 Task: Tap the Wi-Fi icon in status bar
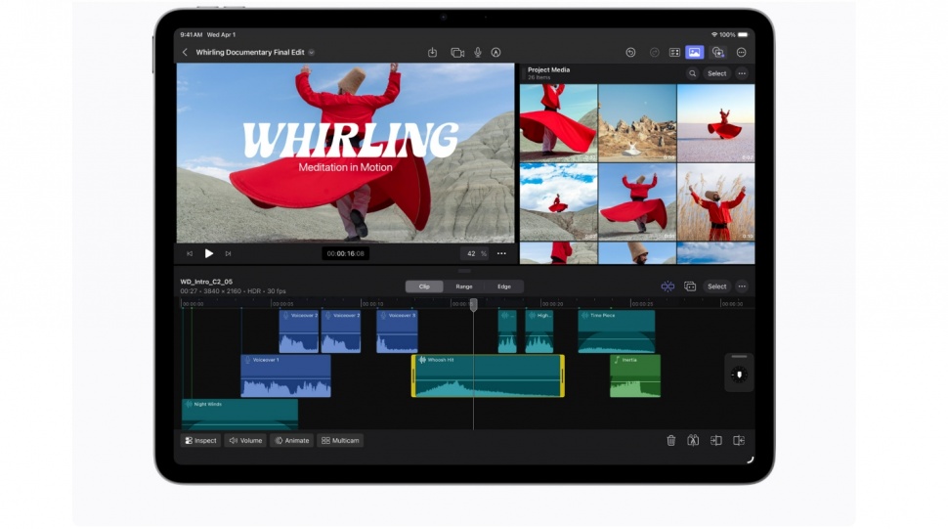point(714,35)
